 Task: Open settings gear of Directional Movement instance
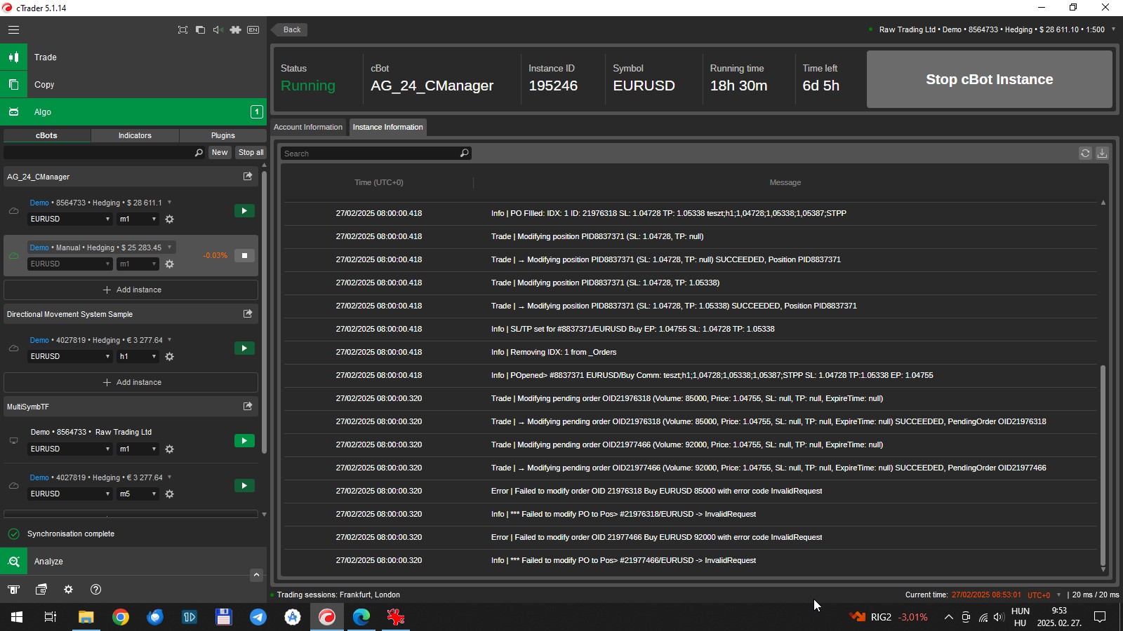(x=169, y=357)
